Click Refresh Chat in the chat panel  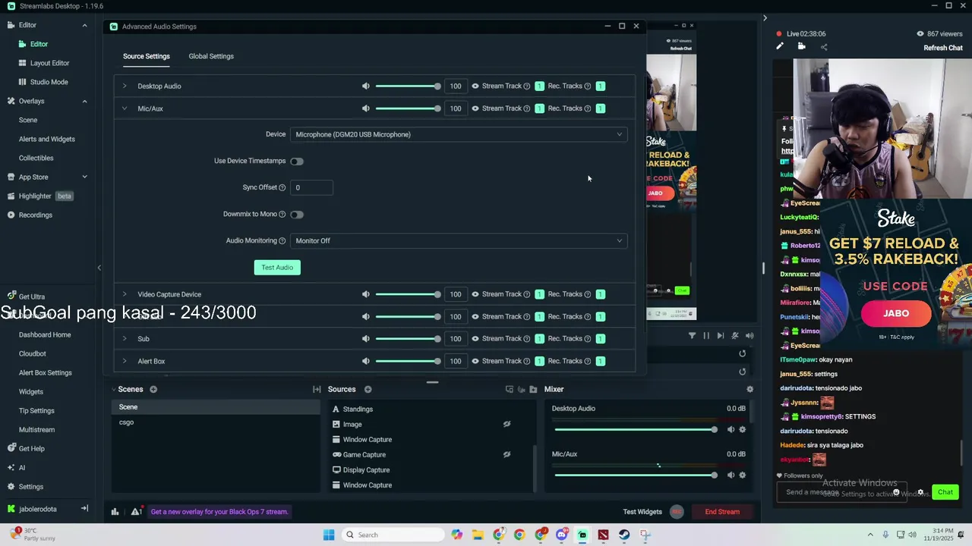tap(943, 48)
